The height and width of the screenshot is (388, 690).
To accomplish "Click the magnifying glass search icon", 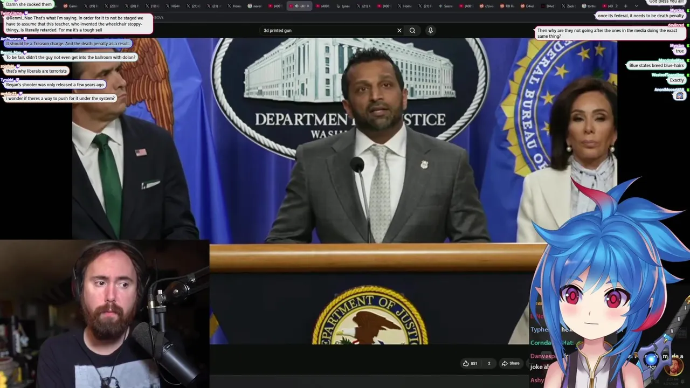I will pyautogui.click(x=412, y=30).
